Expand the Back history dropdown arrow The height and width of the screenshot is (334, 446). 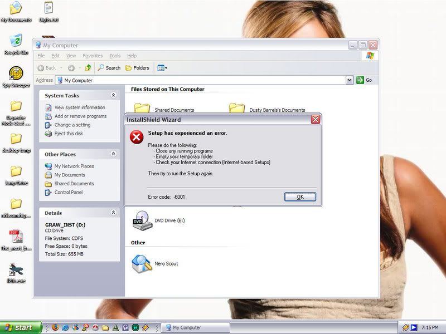pos(61,68)
